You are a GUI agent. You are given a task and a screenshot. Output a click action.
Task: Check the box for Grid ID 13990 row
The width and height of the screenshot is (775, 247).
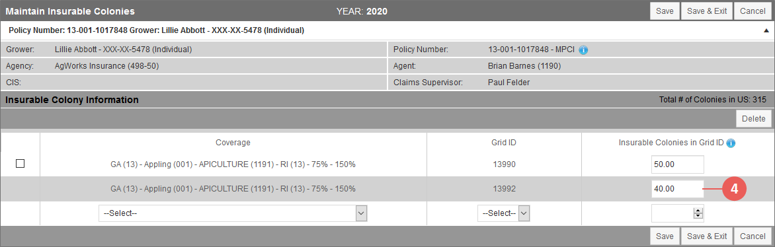[x=20, y=164]
